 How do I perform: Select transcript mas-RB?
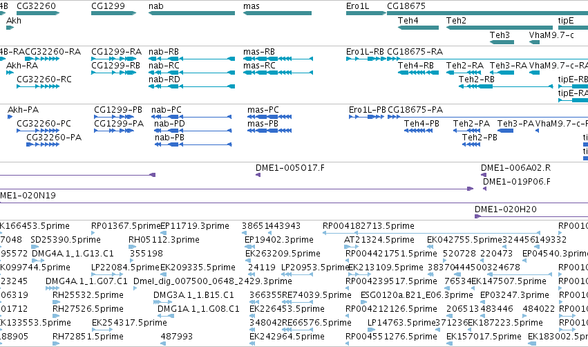[x=258, y=52]
